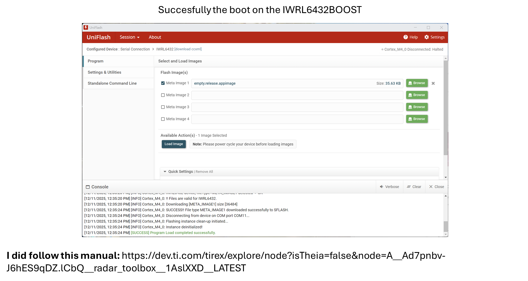Open Standalone Command Line tab
The image size is (528, 281).
[x=118, y=83]
